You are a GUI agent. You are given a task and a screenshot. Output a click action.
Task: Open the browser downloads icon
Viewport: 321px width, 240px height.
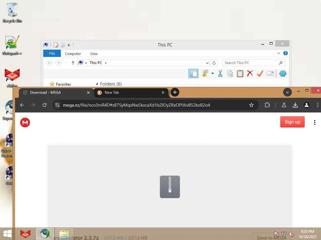(x=295, y=105)
